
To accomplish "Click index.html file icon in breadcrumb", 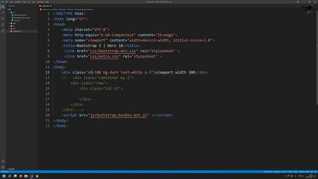I will point(41,9).
